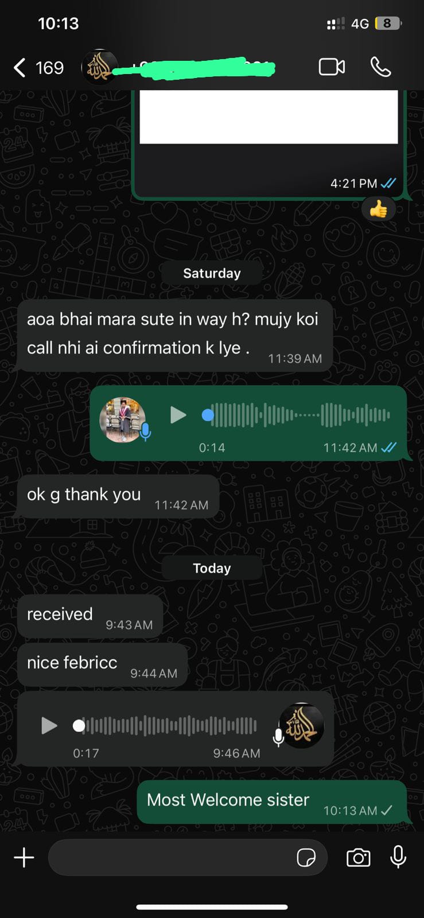
Task: Open the contact's profile picture in header
Action: [x=100, y=68]
